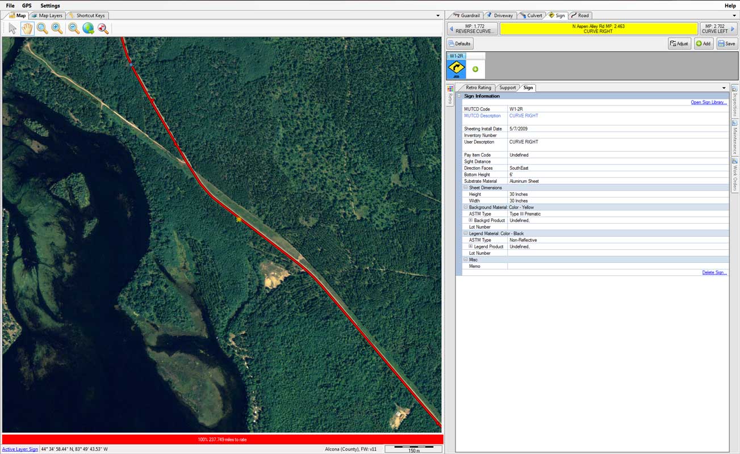Collapse the Background Material group
The width and height of the screenshot is (740, 454).
466,207
